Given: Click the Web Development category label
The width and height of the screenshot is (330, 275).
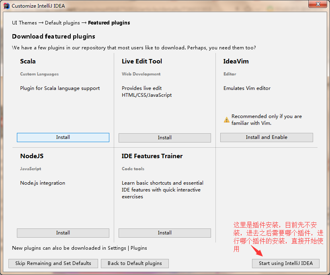Looking at the screenshot, I should pos(141,74).
